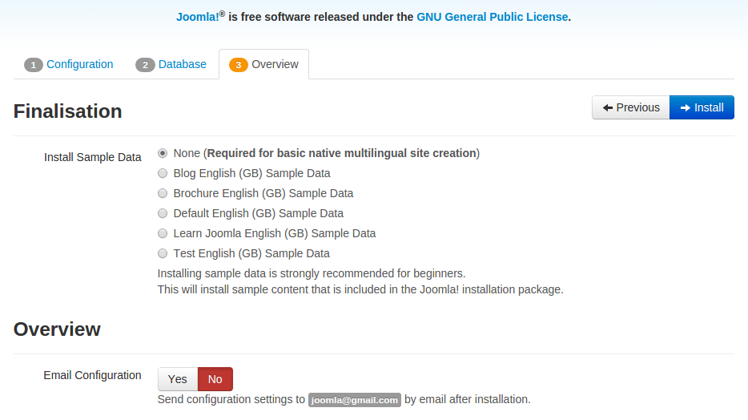Click the right arrow icon on Install
The image size is (748, 420).
click(685, 108)
